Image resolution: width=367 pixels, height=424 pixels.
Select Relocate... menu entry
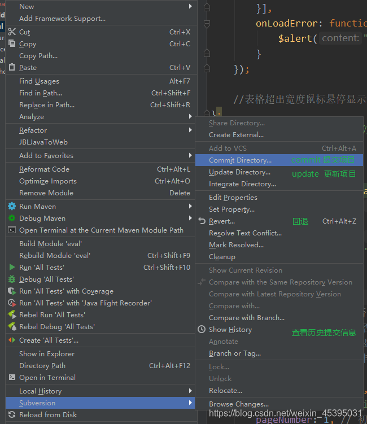[x=279, y=391]
